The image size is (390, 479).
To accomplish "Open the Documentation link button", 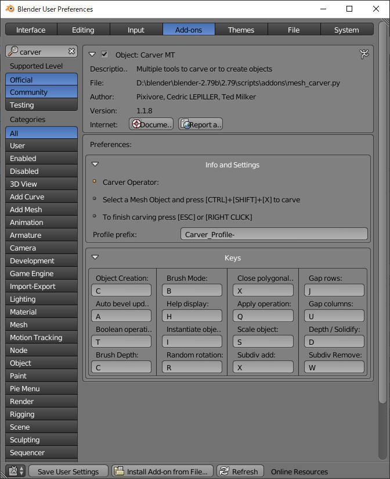I will point(151,124).
